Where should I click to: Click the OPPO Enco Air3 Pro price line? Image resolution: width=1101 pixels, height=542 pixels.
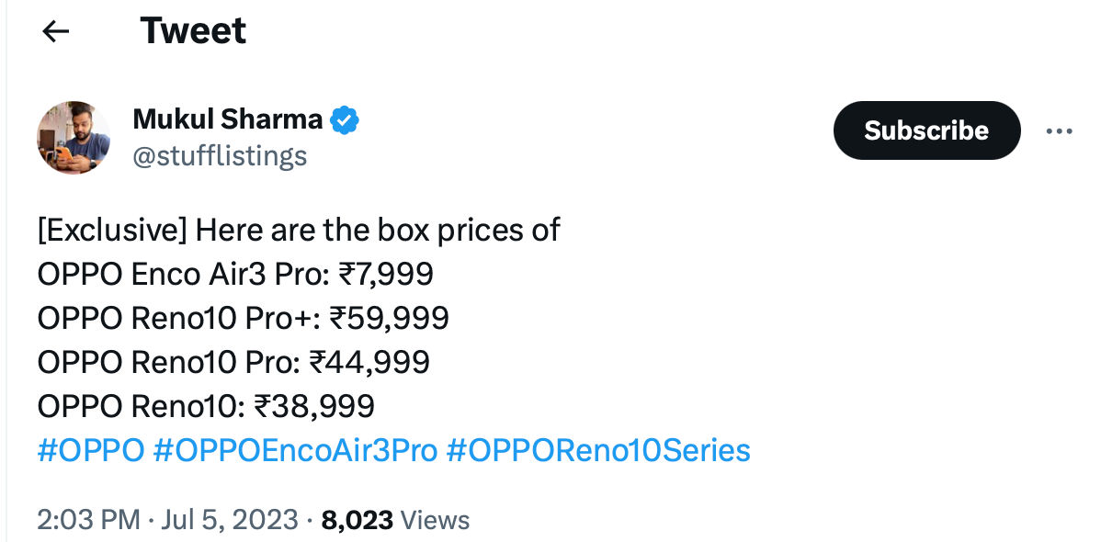coord(235,275)
